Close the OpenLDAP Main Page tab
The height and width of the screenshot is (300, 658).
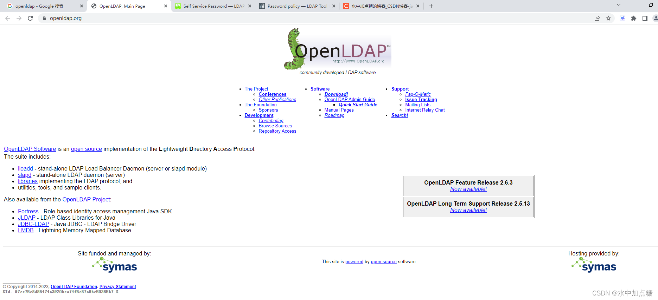tap(166, 6)
